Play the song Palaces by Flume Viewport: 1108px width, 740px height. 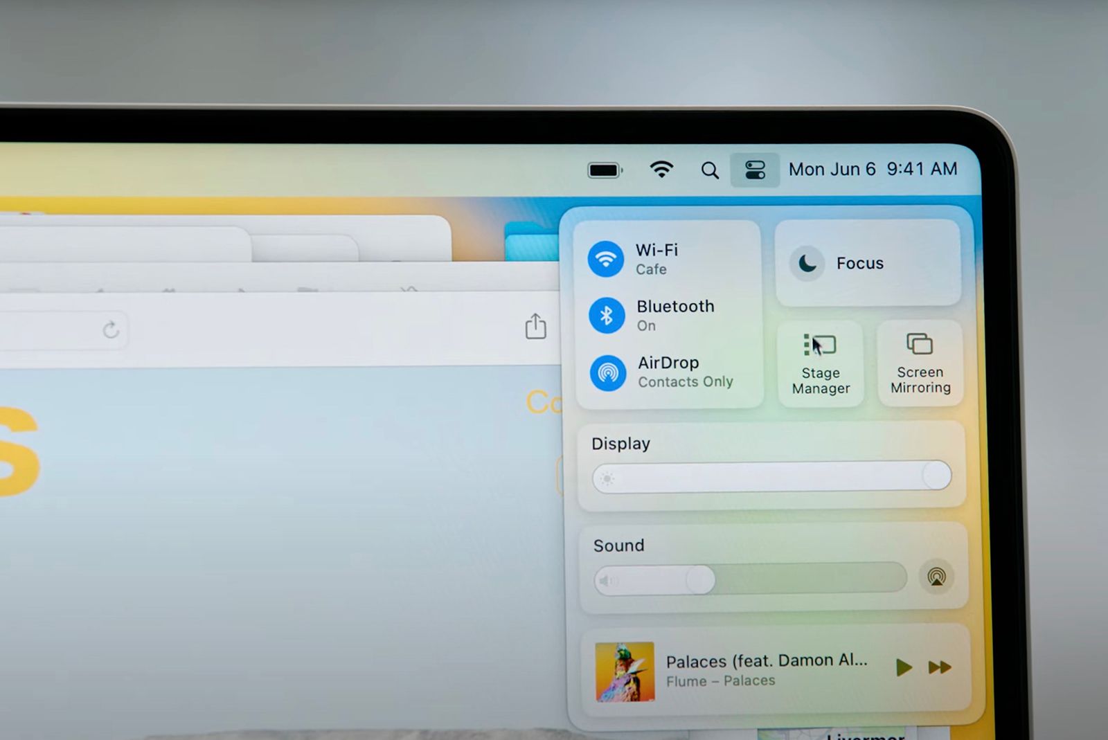tap(903, 667)
